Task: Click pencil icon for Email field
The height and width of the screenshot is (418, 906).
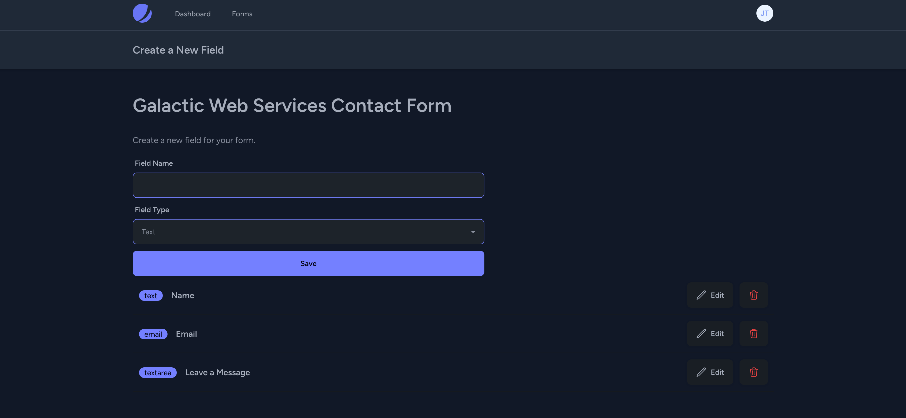Action: tap(701, 334)
